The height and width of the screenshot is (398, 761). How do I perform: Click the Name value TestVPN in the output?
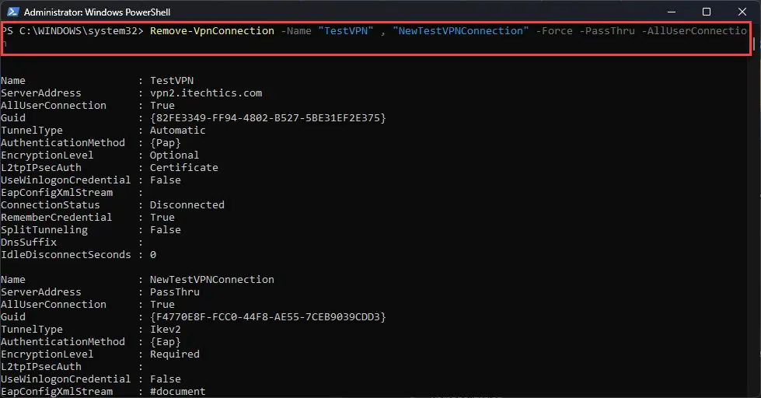(x=171, y=80)
